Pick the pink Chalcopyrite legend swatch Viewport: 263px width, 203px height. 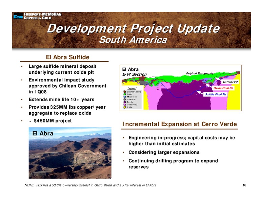125,105
